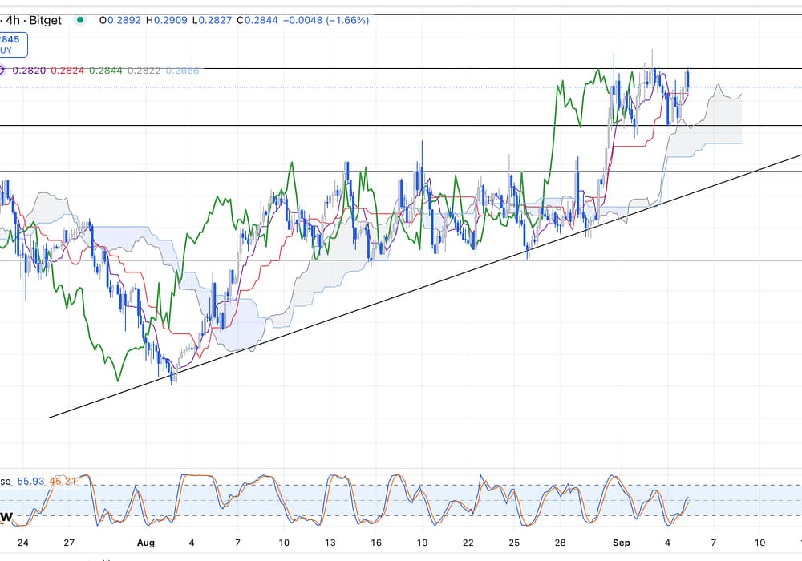Viewport: 802px width, 561px height.
Task: Click the light blue 0.2668 indicator value
Action: pos(184,71)
